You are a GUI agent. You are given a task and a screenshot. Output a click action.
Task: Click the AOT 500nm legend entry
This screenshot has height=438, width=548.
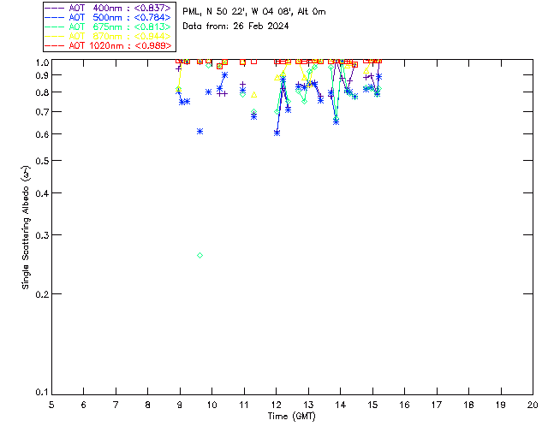coord(108,17)
